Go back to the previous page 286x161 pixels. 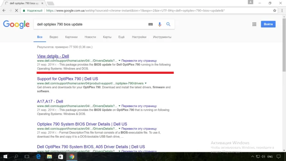point(4,10)
